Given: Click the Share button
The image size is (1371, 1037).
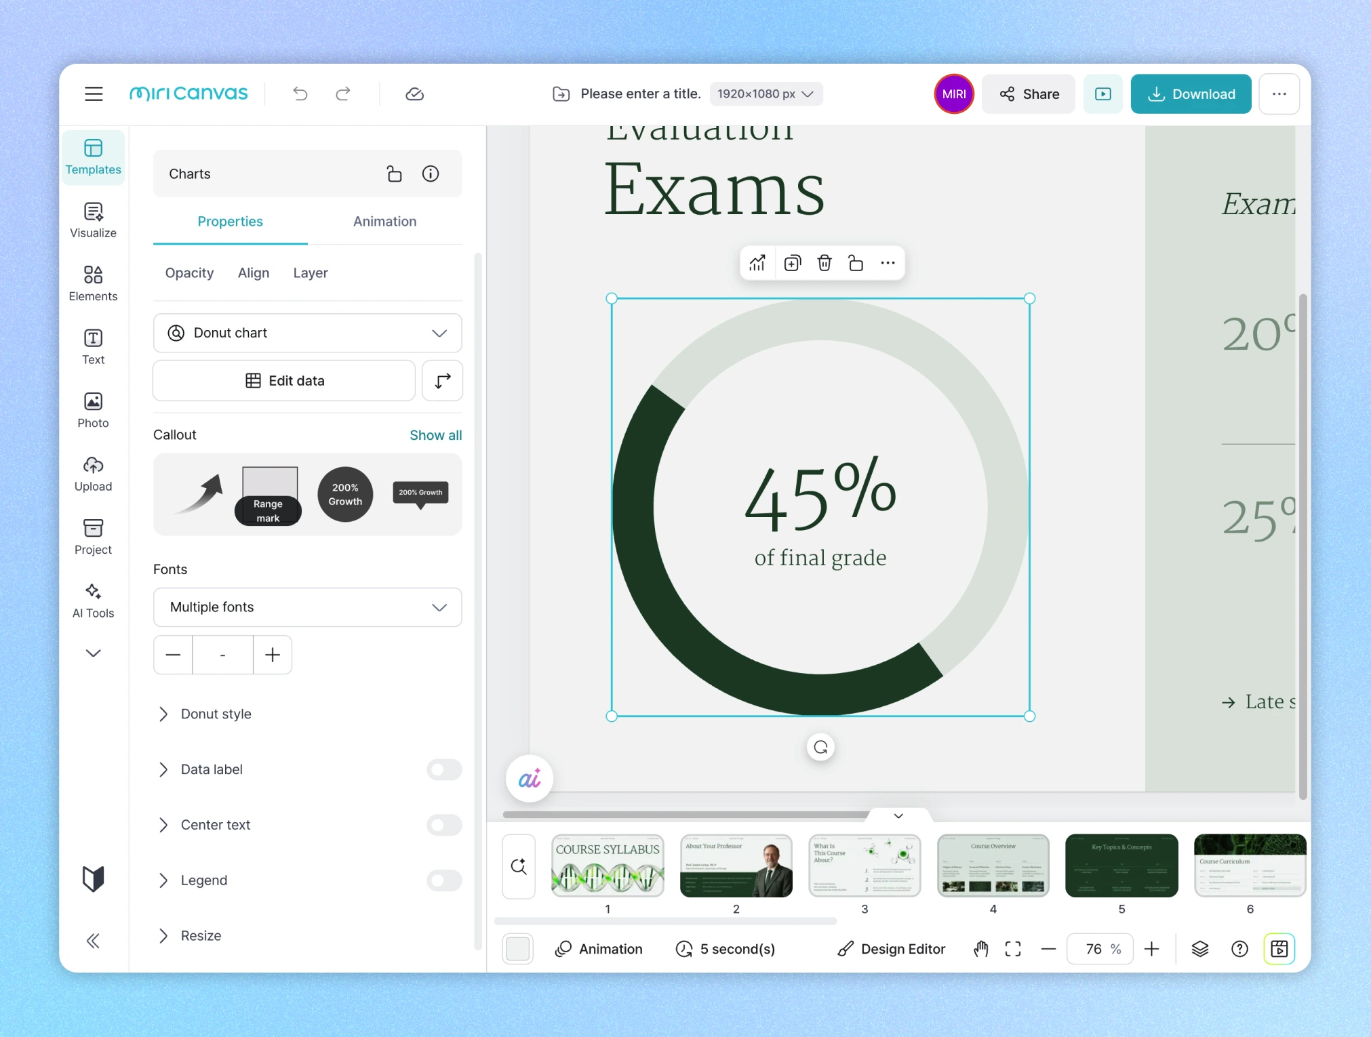Looking at the screenshot, I should tap(1028, 94).
